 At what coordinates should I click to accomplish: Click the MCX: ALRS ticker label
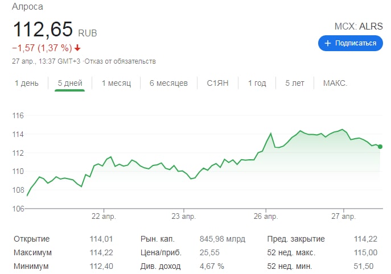[359, 26]
